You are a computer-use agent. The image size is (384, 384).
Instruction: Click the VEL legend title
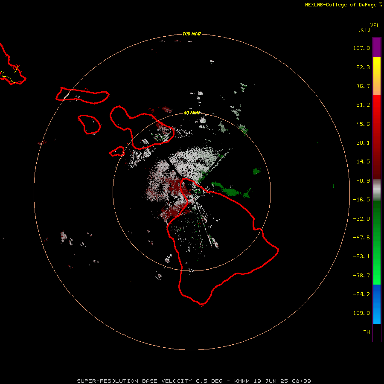click(x=375, y=26)
